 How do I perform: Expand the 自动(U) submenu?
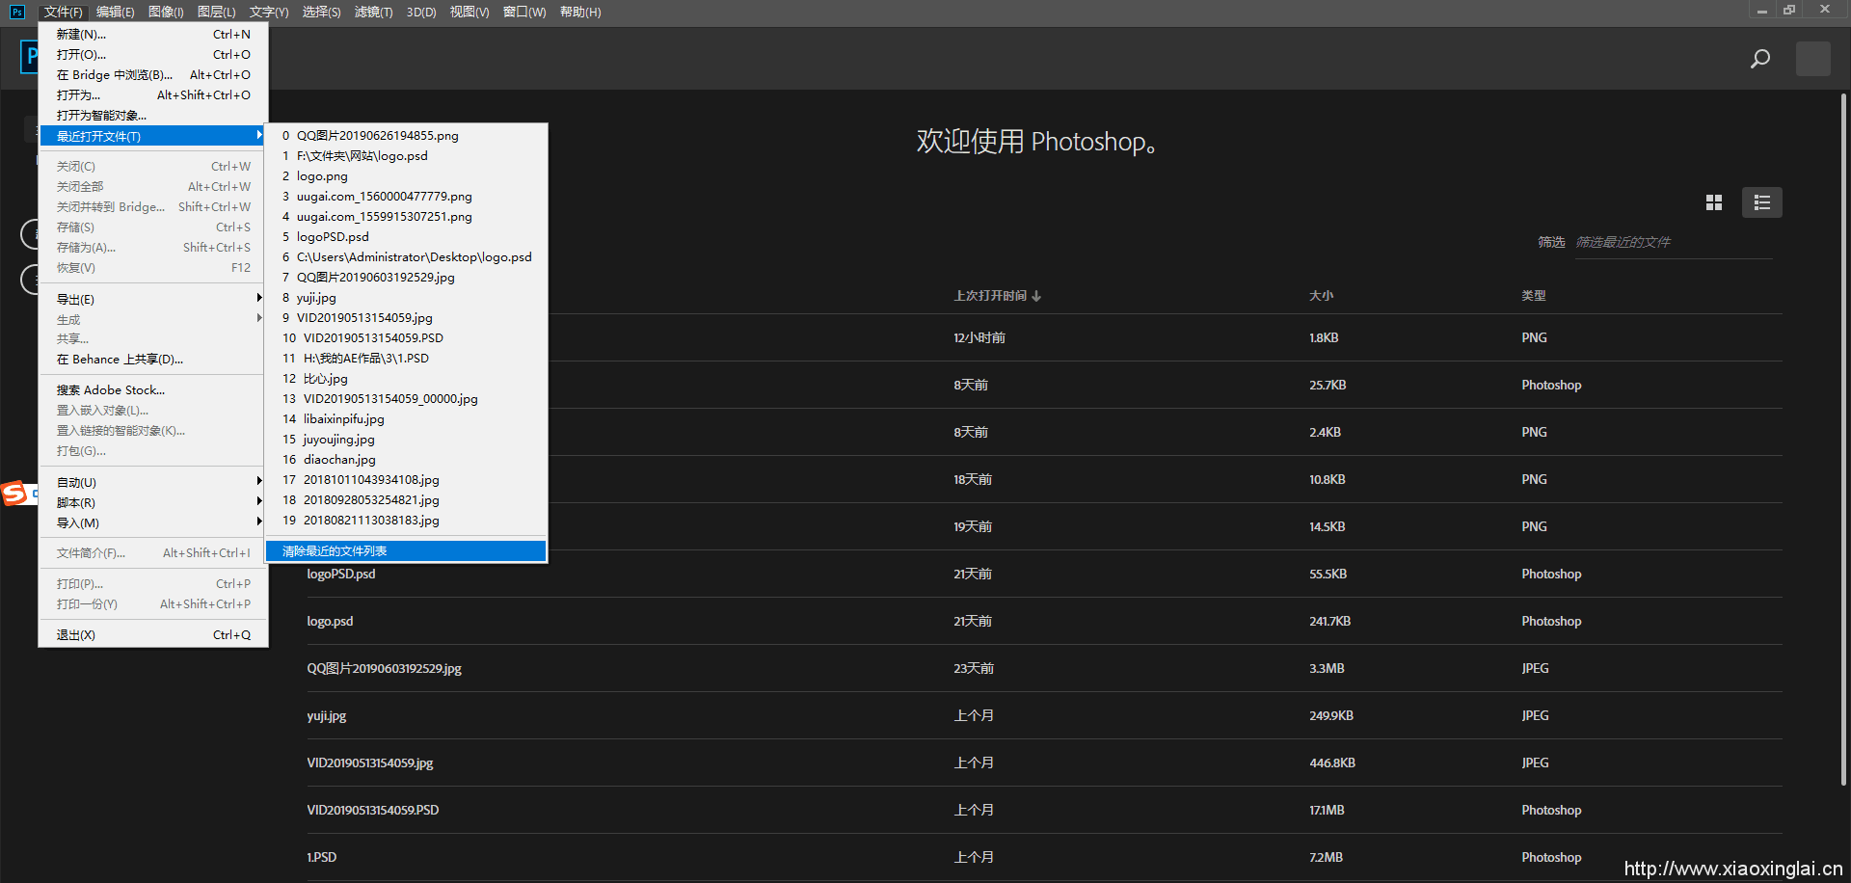click(153, 482)
